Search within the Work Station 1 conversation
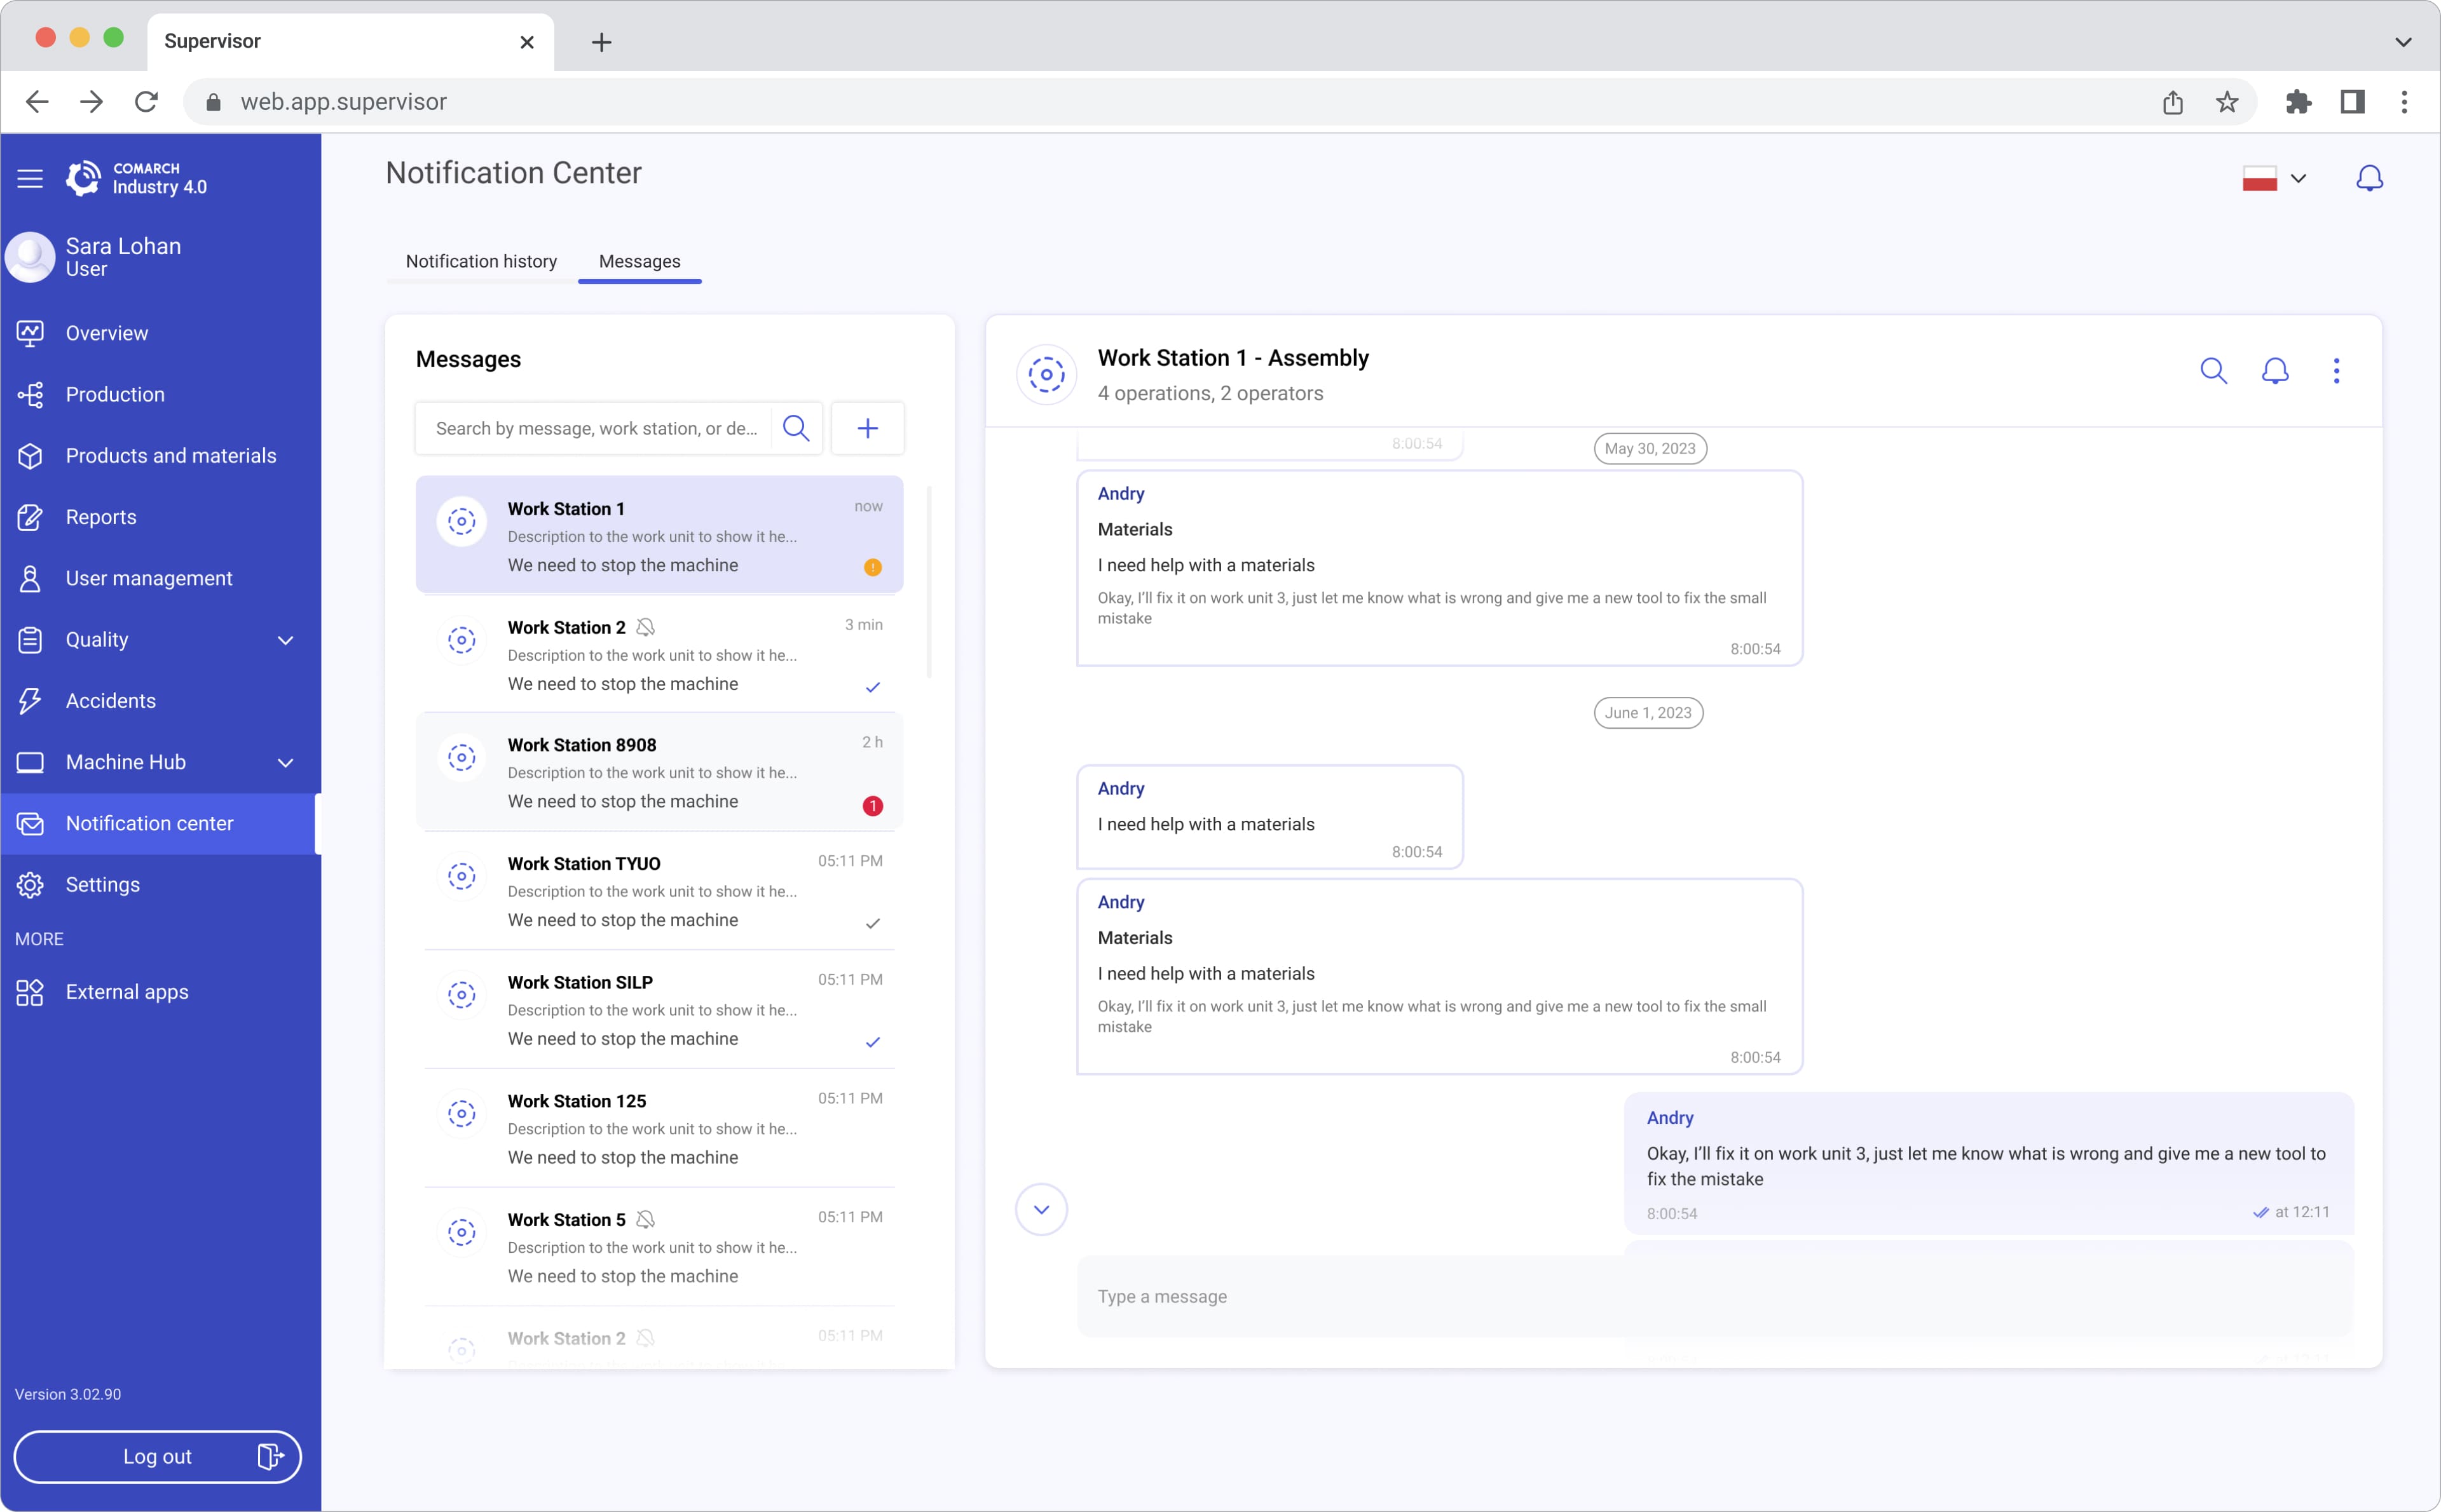This screenshot has width=2441, height=1512. click(2214, 370)
